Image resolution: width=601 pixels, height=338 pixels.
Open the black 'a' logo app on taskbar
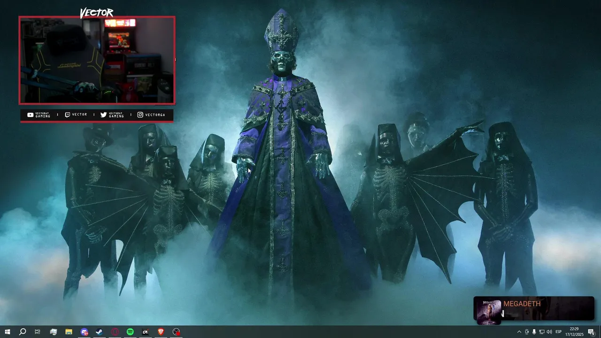146,332
